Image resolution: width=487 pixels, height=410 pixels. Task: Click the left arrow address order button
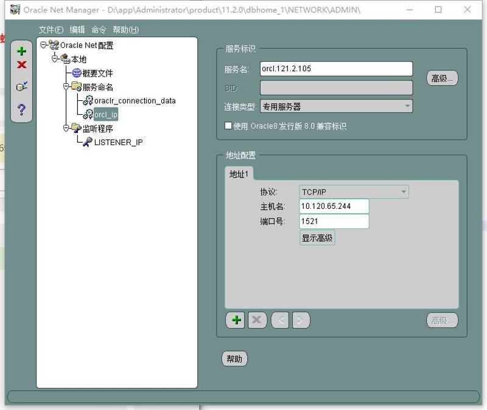pyautogui.click(x=280, y=320)
